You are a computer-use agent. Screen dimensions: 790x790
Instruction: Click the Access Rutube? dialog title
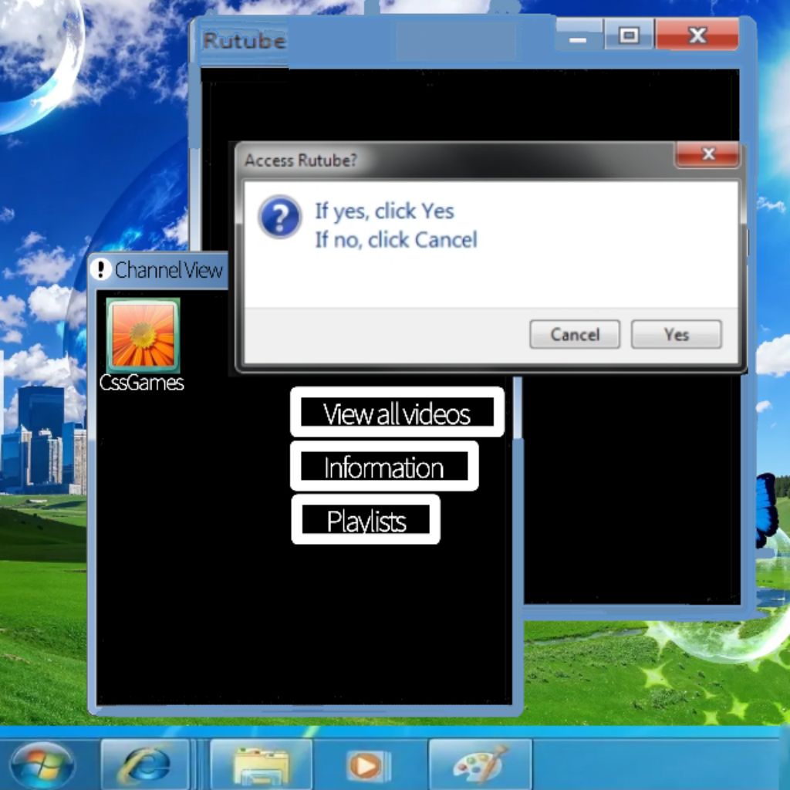click(301, 160)
